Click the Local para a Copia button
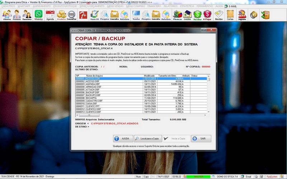The height and width of the screenshot is (179, 287). coord(148,139)
